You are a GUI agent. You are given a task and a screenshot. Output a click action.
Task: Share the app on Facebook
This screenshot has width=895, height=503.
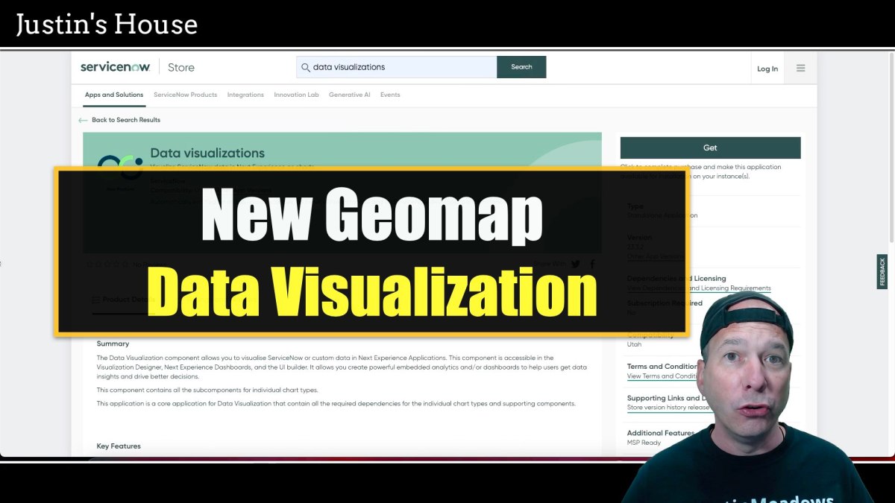pyautogui.click(x=591, y=264)
